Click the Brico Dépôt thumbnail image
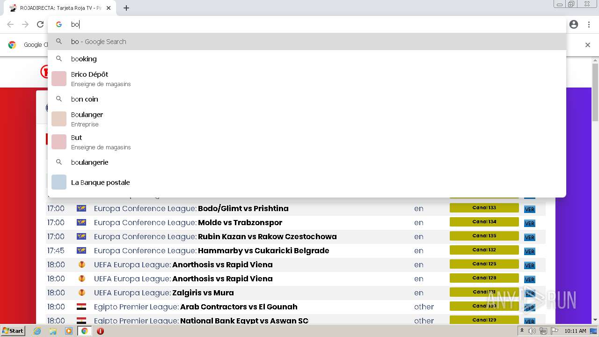Image resolution: width=599 pixels, height=337 pixels. [x=59, y=79]
